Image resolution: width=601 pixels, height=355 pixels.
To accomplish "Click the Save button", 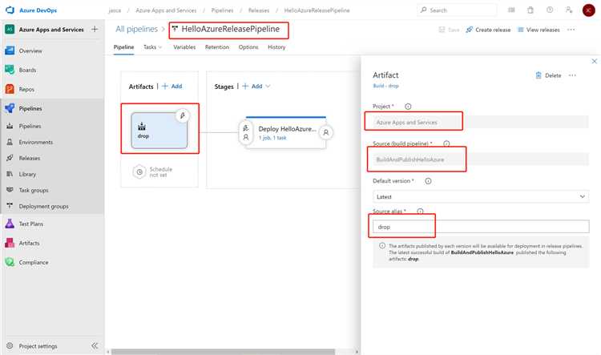I will [x=449, y=30].
